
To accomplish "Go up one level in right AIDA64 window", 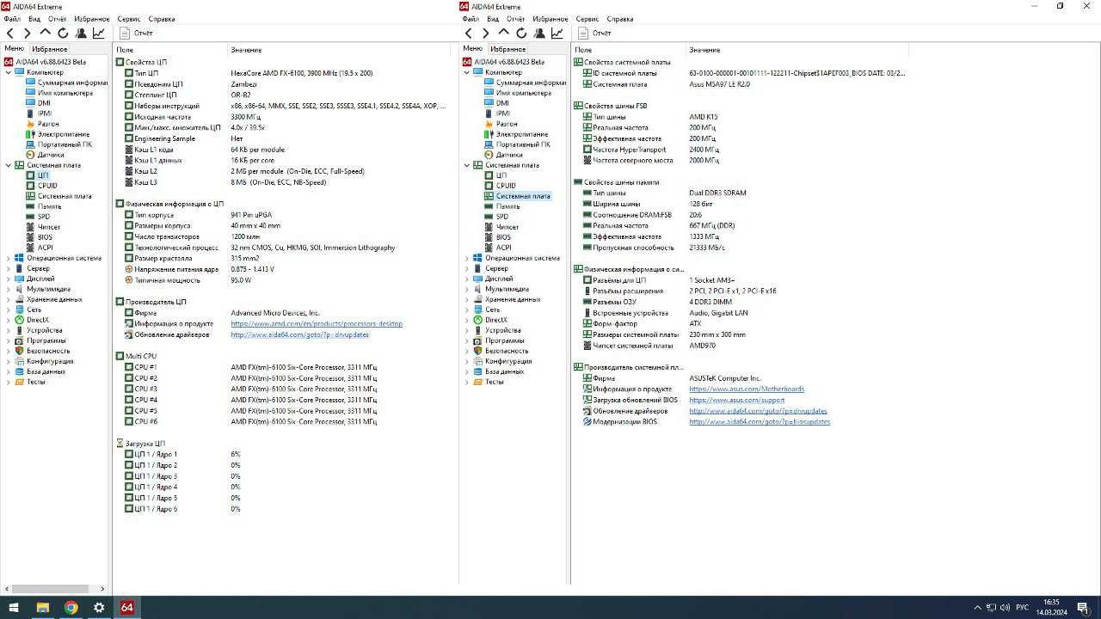I will point(504,34).
